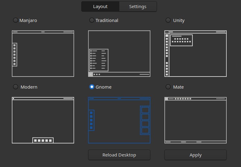Image resolution: width=241 pixels, height=167 pixels.
Task: Click the Gnome label text
Action: pyautogui.click(x=103, y=87)
